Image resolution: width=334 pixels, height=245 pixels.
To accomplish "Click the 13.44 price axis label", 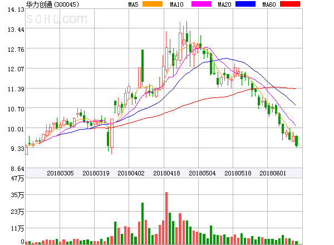I will coord(16,30).
